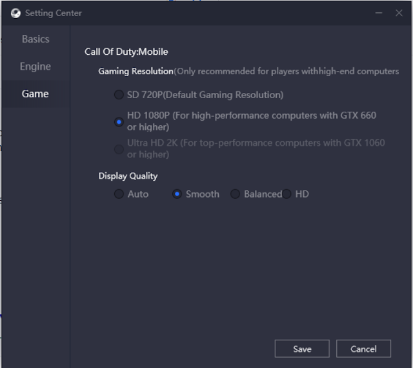Screen dimensions: 413x368
Task: Switch to the Engine tab
Action: tap(35, 66)
